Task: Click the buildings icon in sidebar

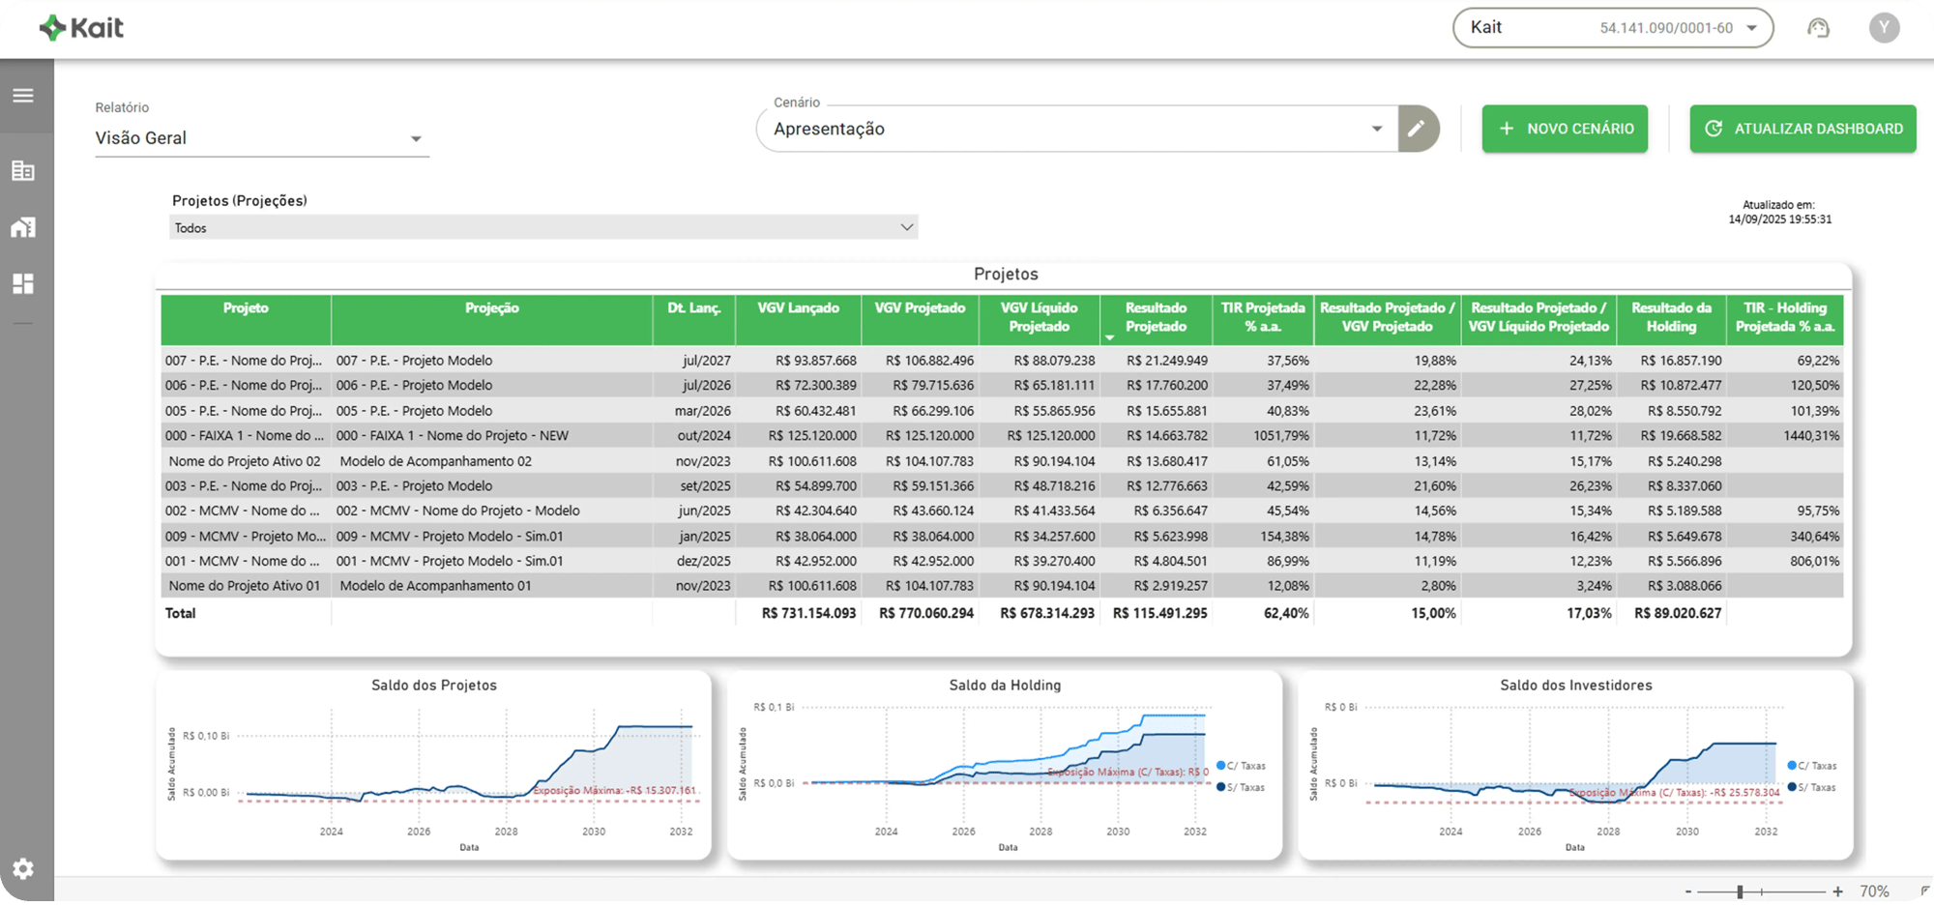Action: [23, 171]
